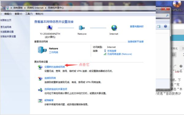Image resolution: width=184 pixels, height=115 pixels.
Task: Click the 查看完整映射 link
Action: click(x=137, y=26)
